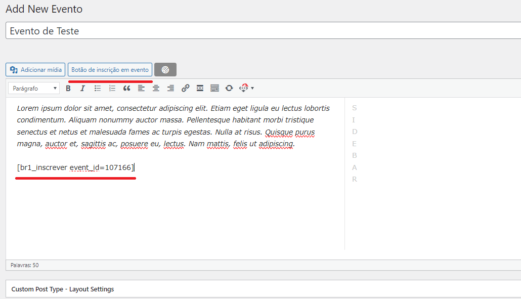The width and height of the screenshot is (521, 299).
Task: Align text to the left
Action: point(141,88)
